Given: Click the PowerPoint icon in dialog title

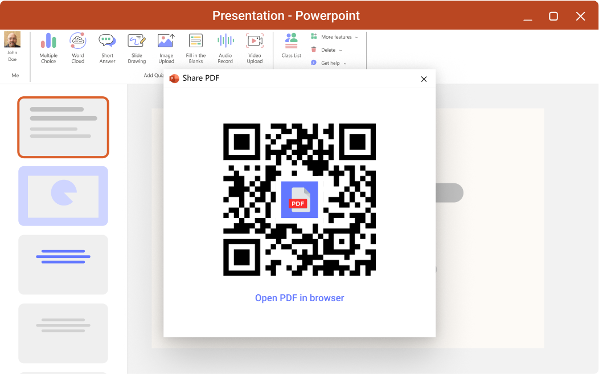Looking at the screenshot, I should click(174, 79).
